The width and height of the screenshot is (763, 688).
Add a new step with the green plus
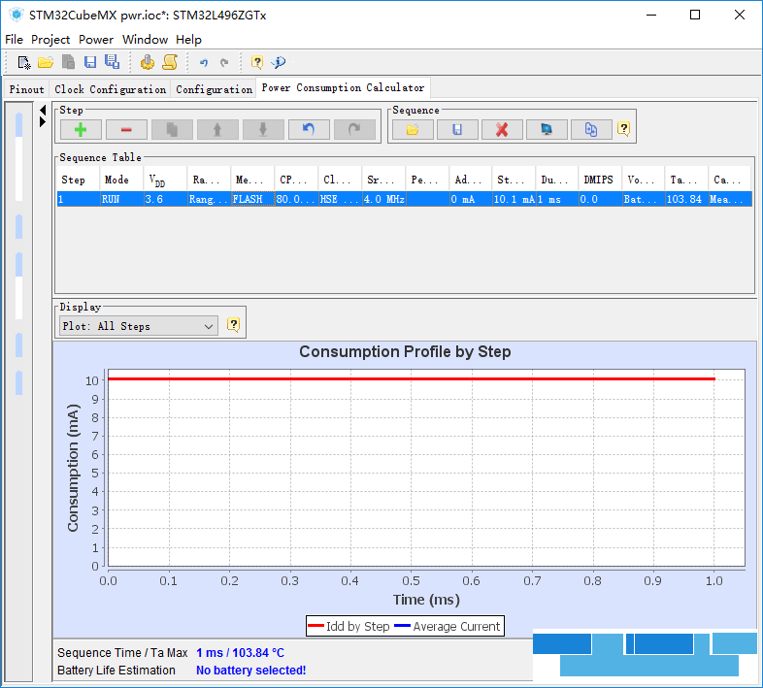coord(81,129)
